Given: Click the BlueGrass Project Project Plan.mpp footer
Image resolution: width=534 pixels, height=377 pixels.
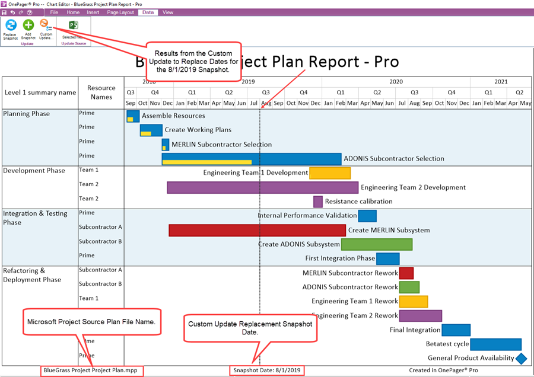Looking at the screenshot, I should point(93,370).
